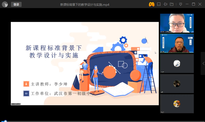
Task: Click the video file name in the title bar
Action: 85,4
